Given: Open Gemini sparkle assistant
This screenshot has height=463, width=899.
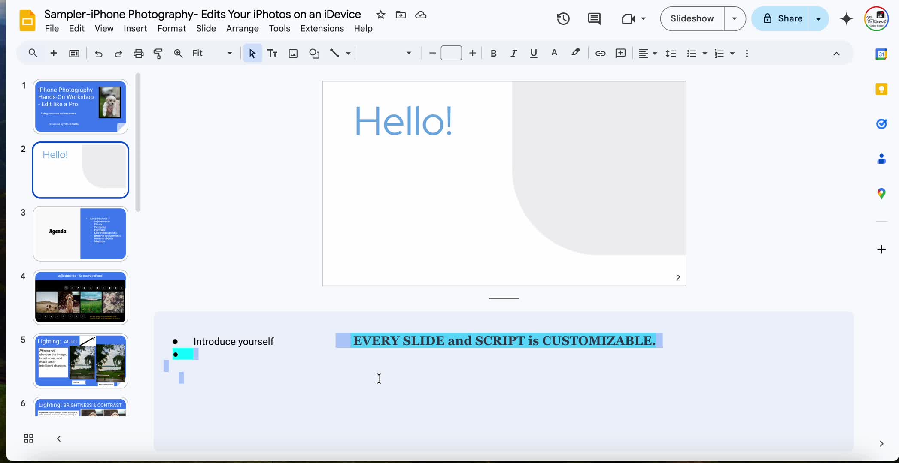Looking at the screenshot, I should coord(846,18).
